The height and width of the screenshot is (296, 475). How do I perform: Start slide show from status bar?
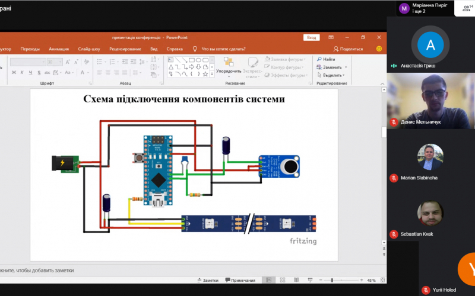point(310,280)
